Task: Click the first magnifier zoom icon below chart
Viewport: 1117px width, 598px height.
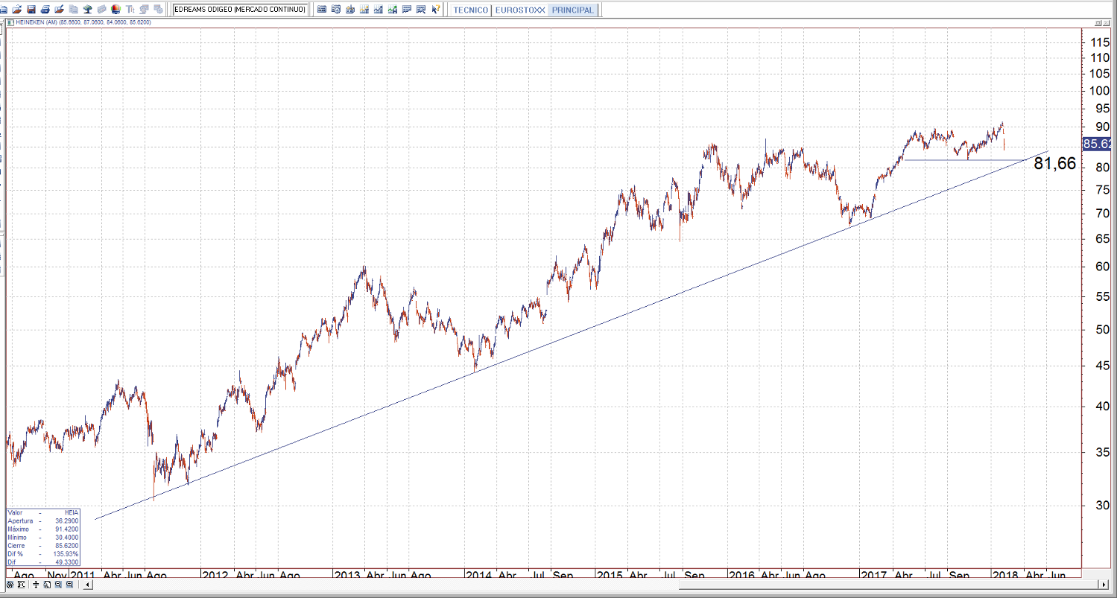Action: click(57, 585)
